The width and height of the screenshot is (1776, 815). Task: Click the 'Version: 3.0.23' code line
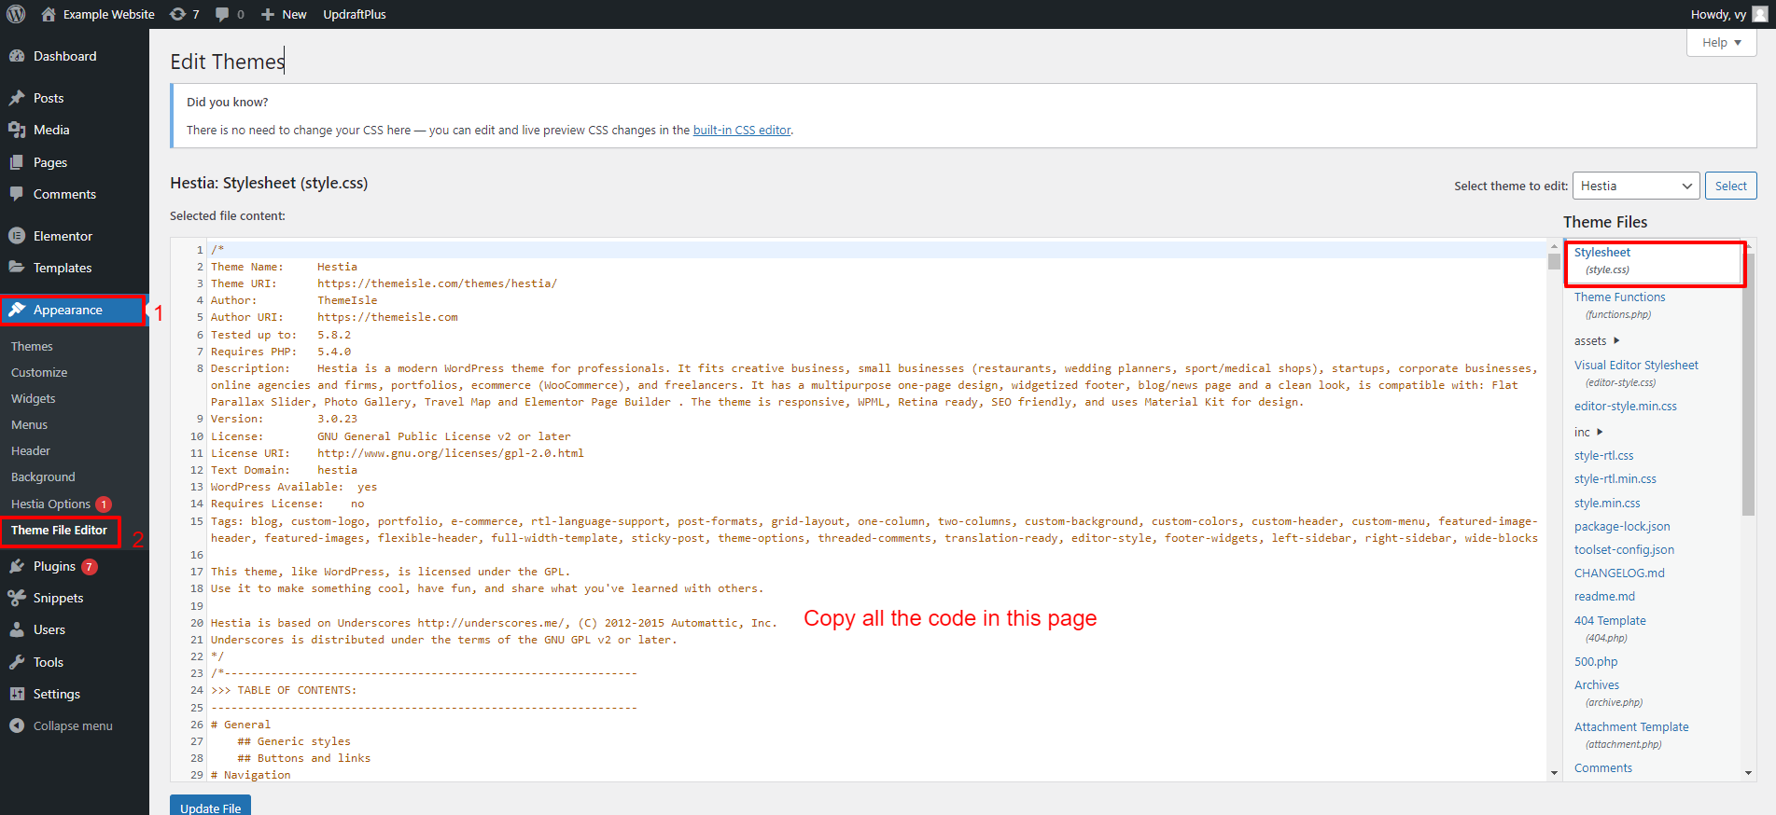click(284, 419)
